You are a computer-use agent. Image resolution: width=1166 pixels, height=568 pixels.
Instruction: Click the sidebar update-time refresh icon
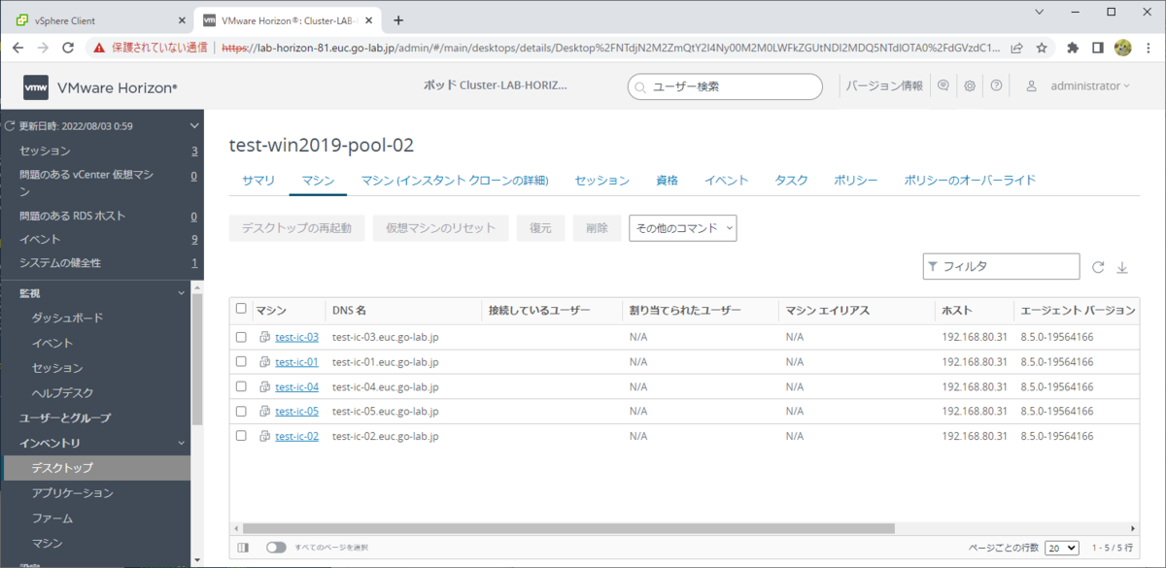(x=10, y=126)
